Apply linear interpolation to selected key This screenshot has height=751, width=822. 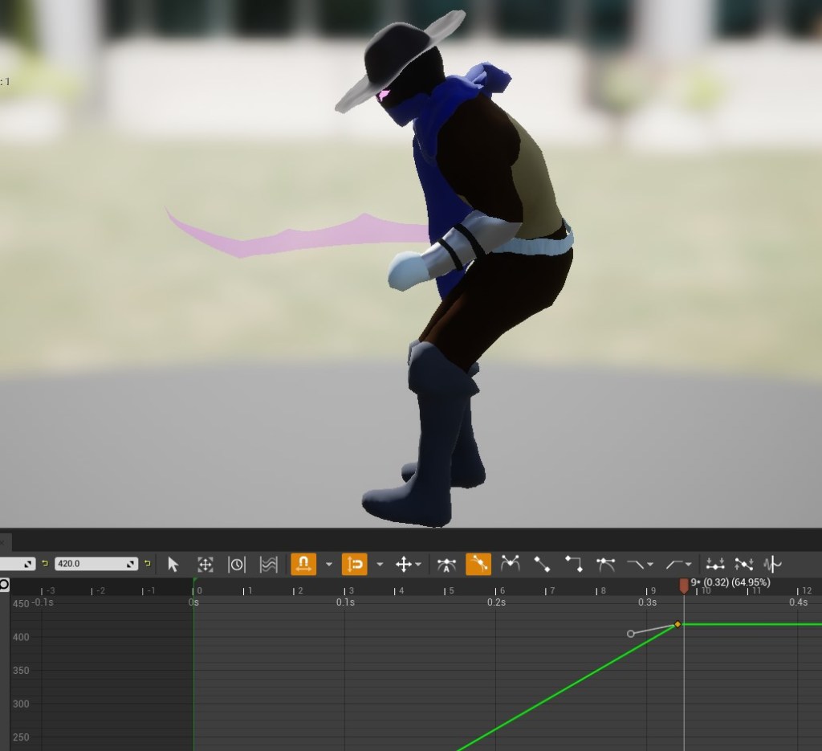click(x=542, y=565)
